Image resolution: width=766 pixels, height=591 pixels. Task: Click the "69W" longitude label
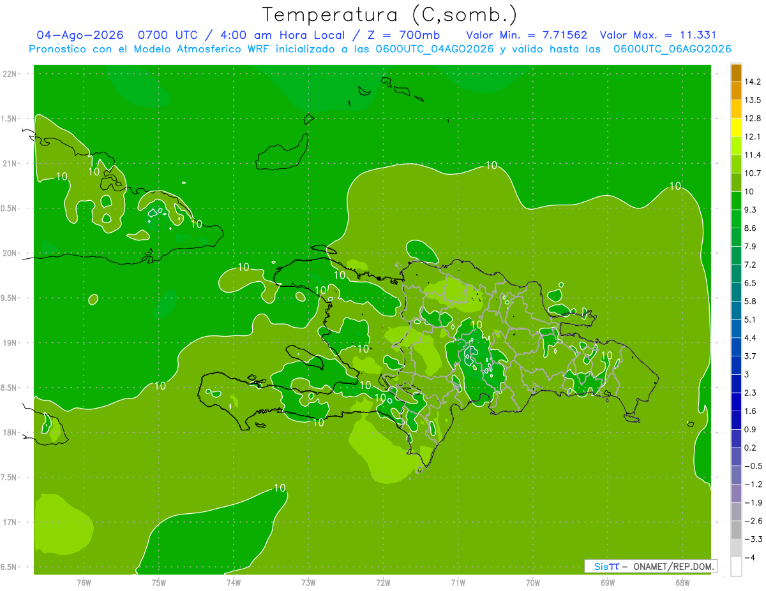(608, 583)
